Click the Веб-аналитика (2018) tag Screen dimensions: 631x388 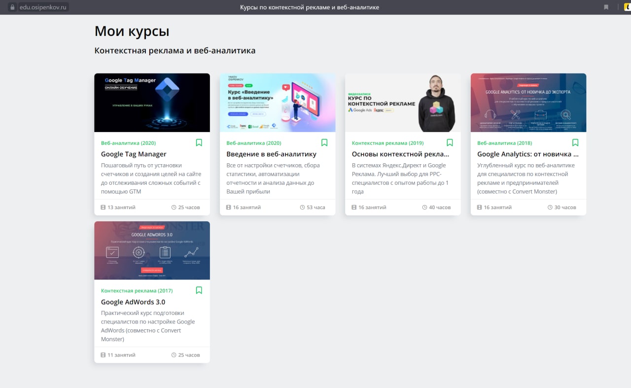tap(504, 143)
